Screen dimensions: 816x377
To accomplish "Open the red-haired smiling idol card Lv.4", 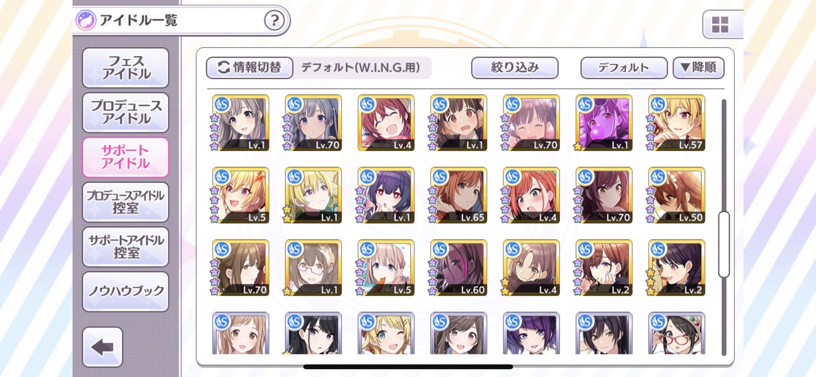I will click(x=386, y=123).
